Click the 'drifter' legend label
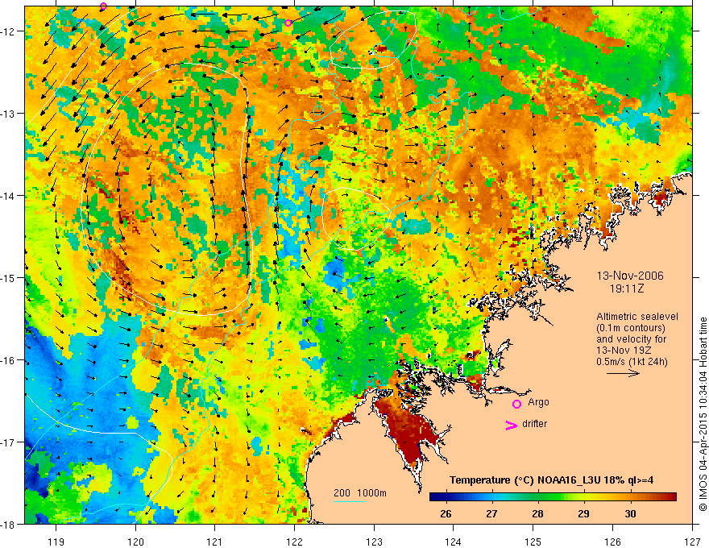The height and width of the screenshot is (548, 709). pos(534,424)
